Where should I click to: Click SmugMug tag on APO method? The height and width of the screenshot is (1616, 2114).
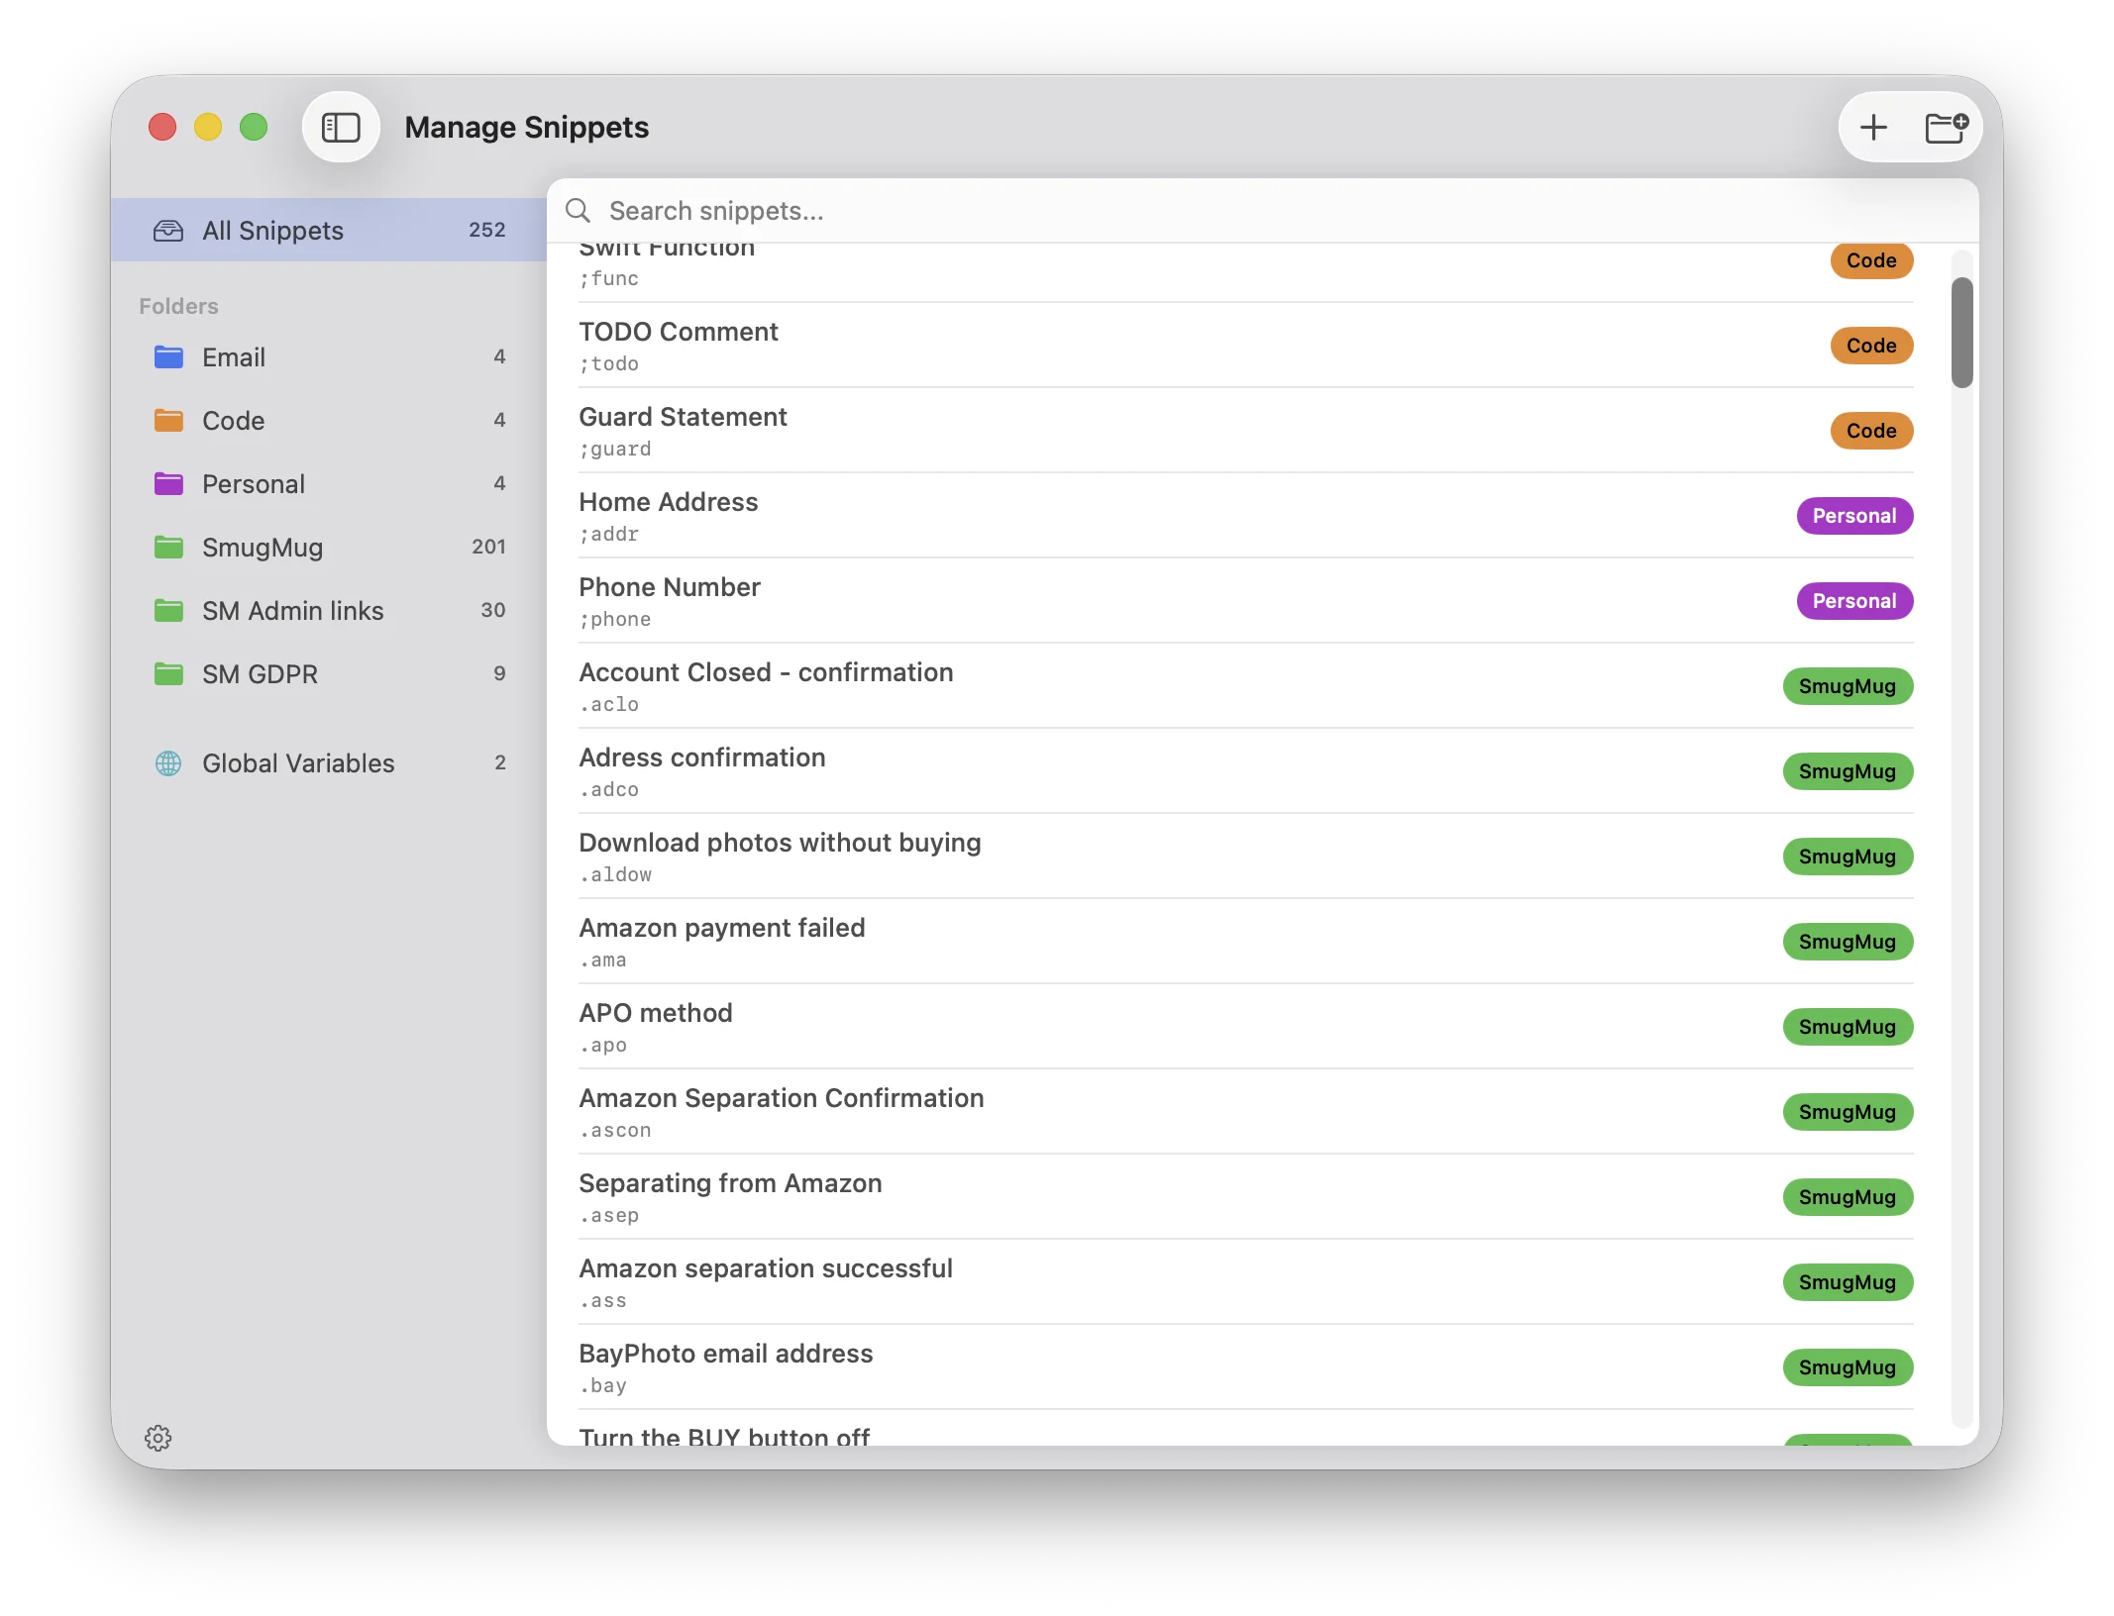point(1847,1027)
